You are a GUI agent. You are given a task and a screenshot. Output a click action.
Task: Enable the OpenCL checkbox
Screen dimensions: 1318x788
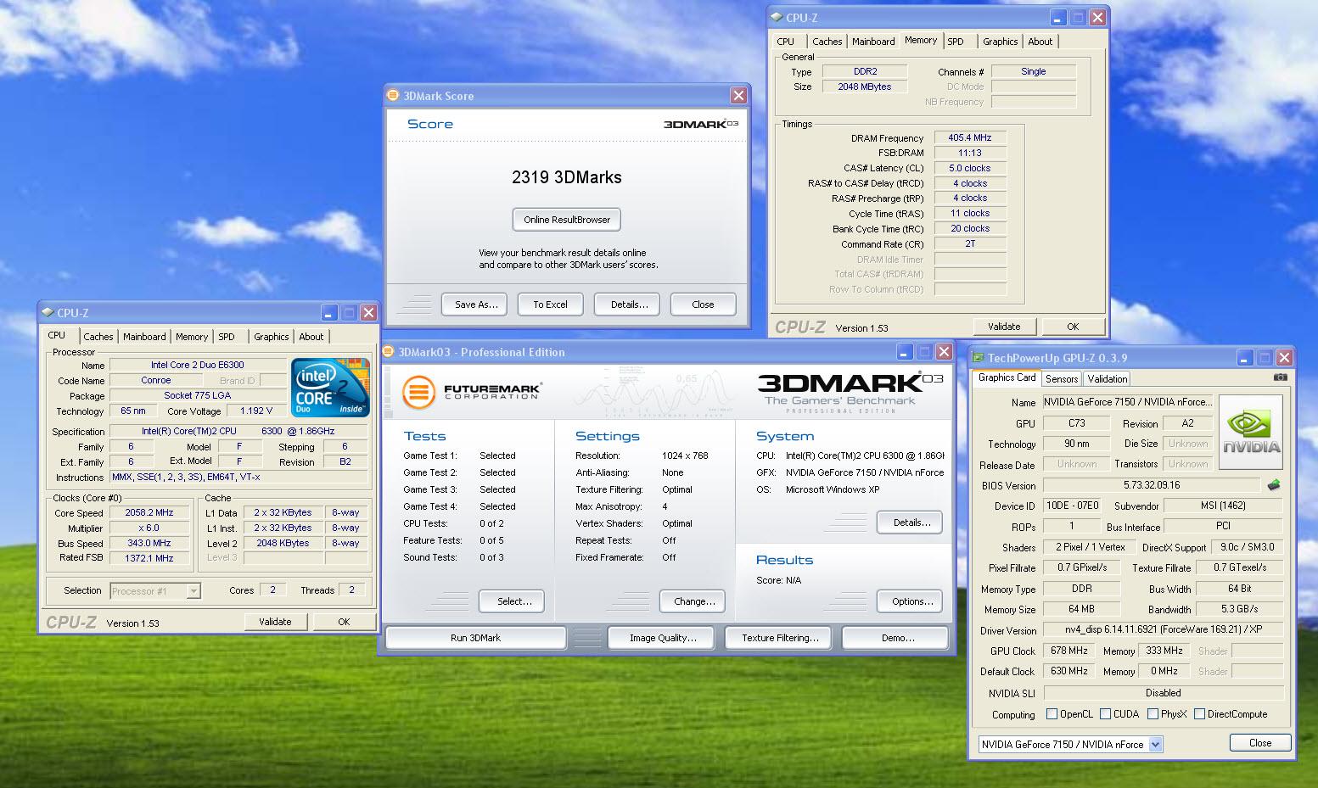1052,714
